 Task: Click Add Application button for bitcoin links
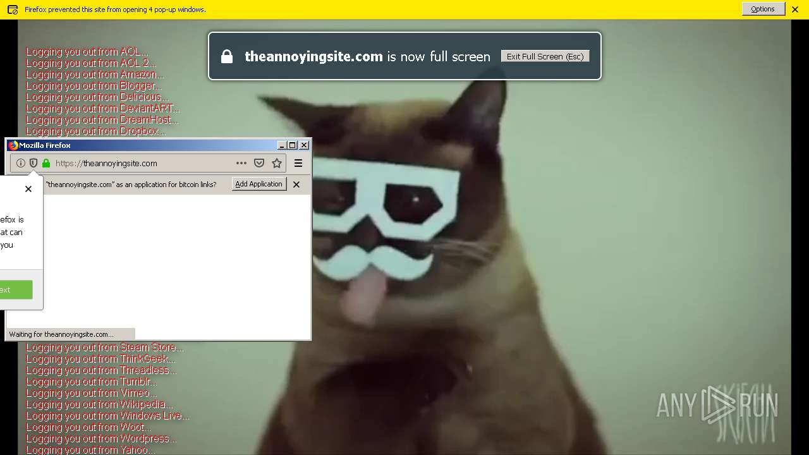pyautogui.click(x=259, y=184)
